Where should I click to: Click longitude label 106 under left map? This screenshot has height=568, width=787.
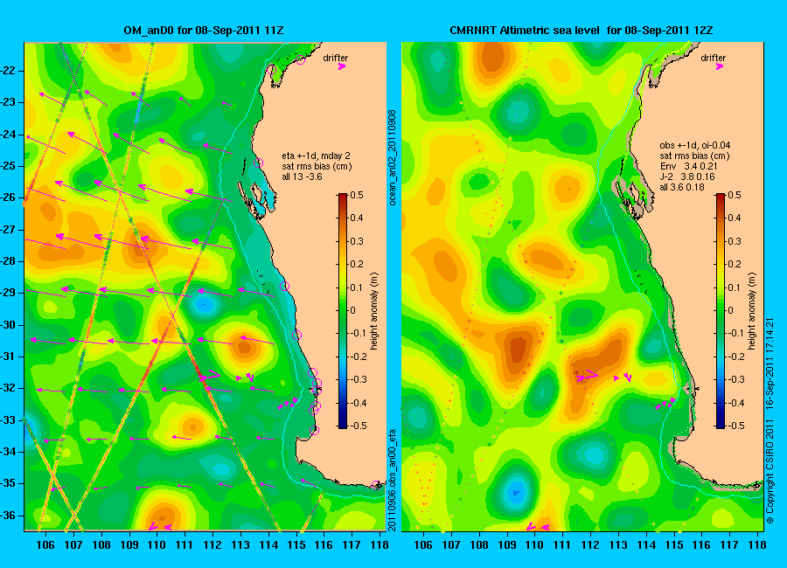coord(45,545)
